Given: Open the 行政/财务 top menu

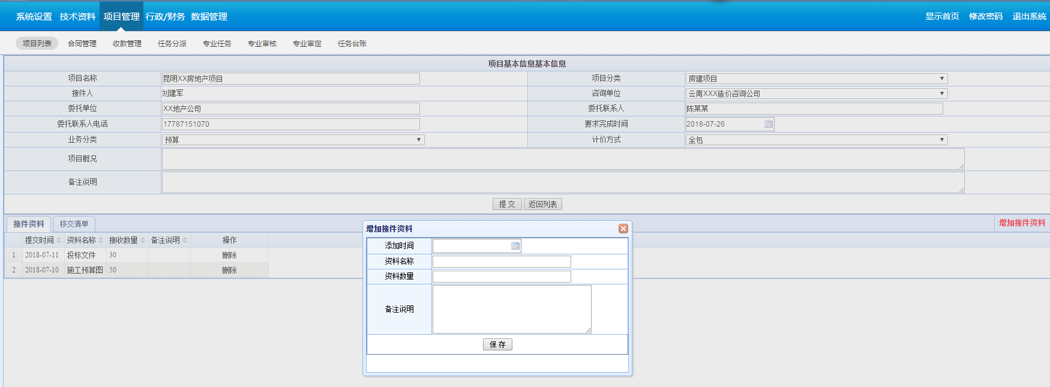Looking at the screenshot, I should tap(165, 17).
